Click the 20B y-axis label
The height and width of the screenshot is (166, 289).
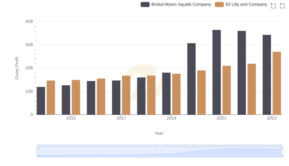coord(29,68)
